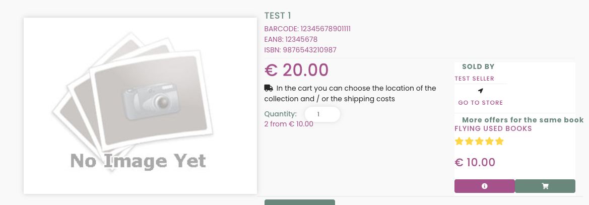Screen dimensions: 589x205
Task: Click the location arrow icon above Go to Store
Action: click(x=481, y=91)
